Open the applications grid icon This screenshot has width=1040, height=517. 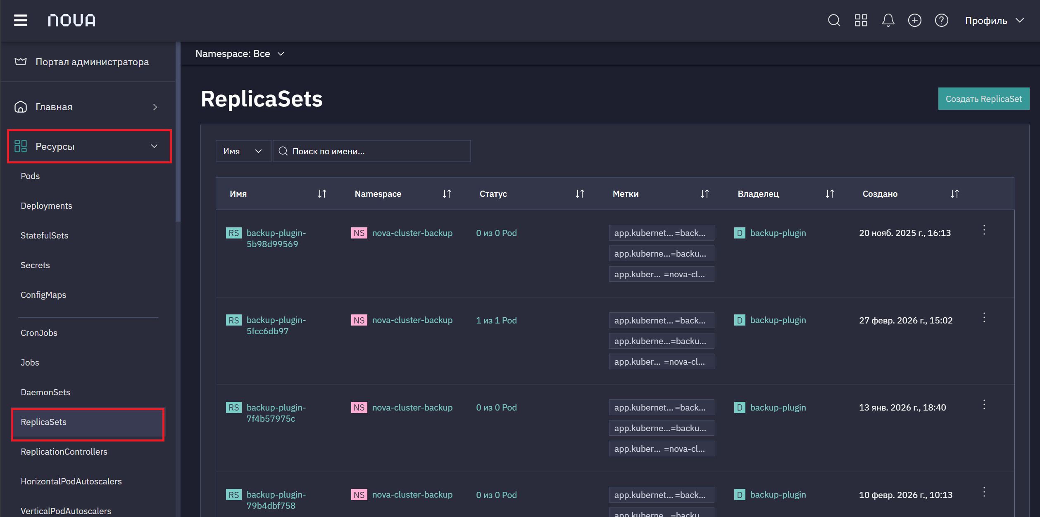861,20
